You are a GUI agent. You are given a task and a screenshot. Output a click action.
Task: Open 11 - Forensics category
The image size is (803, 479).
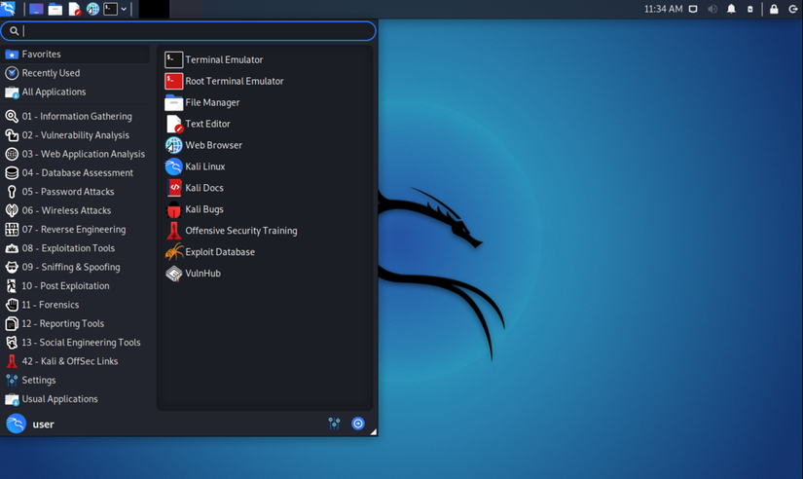coord(75,305)
